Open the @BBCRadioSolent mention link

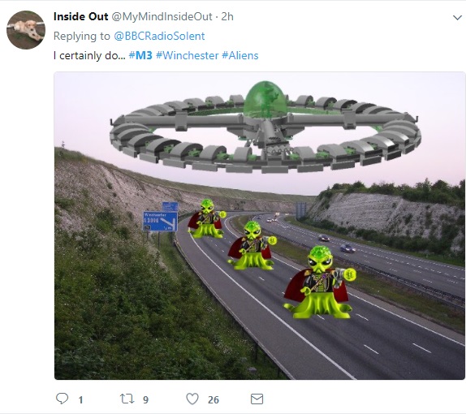159,36
